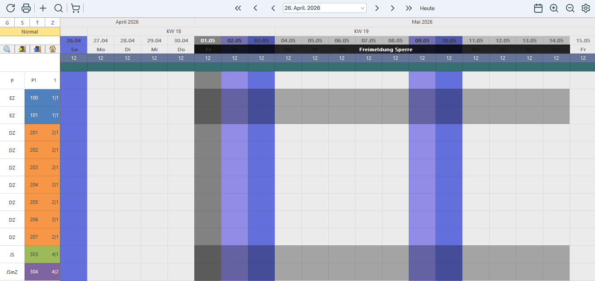Click the Heute button
Viewport: 595px width, 281px height.
(x=427, y=8)
